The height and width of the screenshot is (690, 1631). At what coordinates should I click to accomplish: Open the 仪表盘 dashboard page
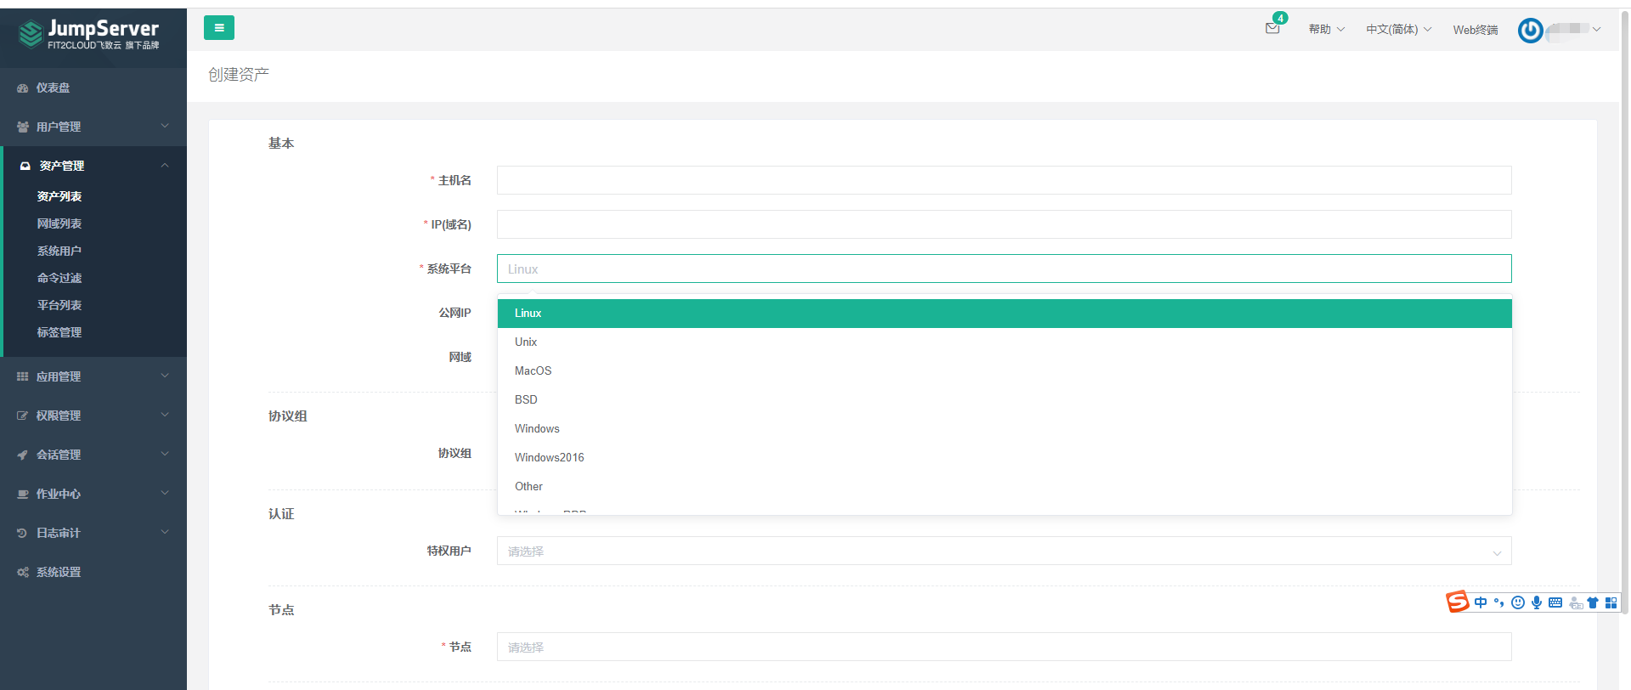(53, 88)
